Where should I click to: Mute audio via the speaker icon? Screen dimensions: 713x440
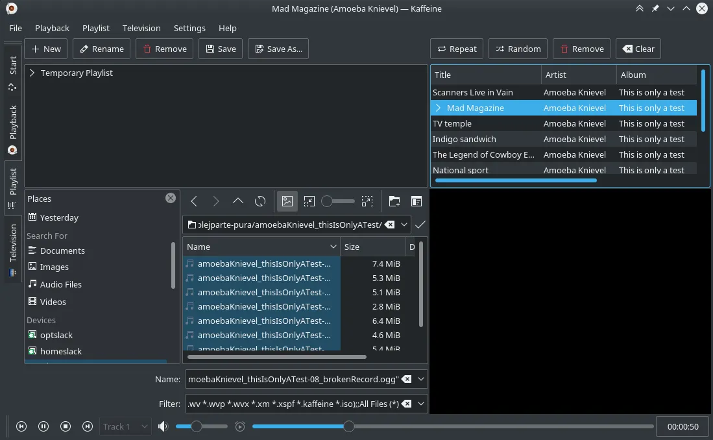point(163,426)
